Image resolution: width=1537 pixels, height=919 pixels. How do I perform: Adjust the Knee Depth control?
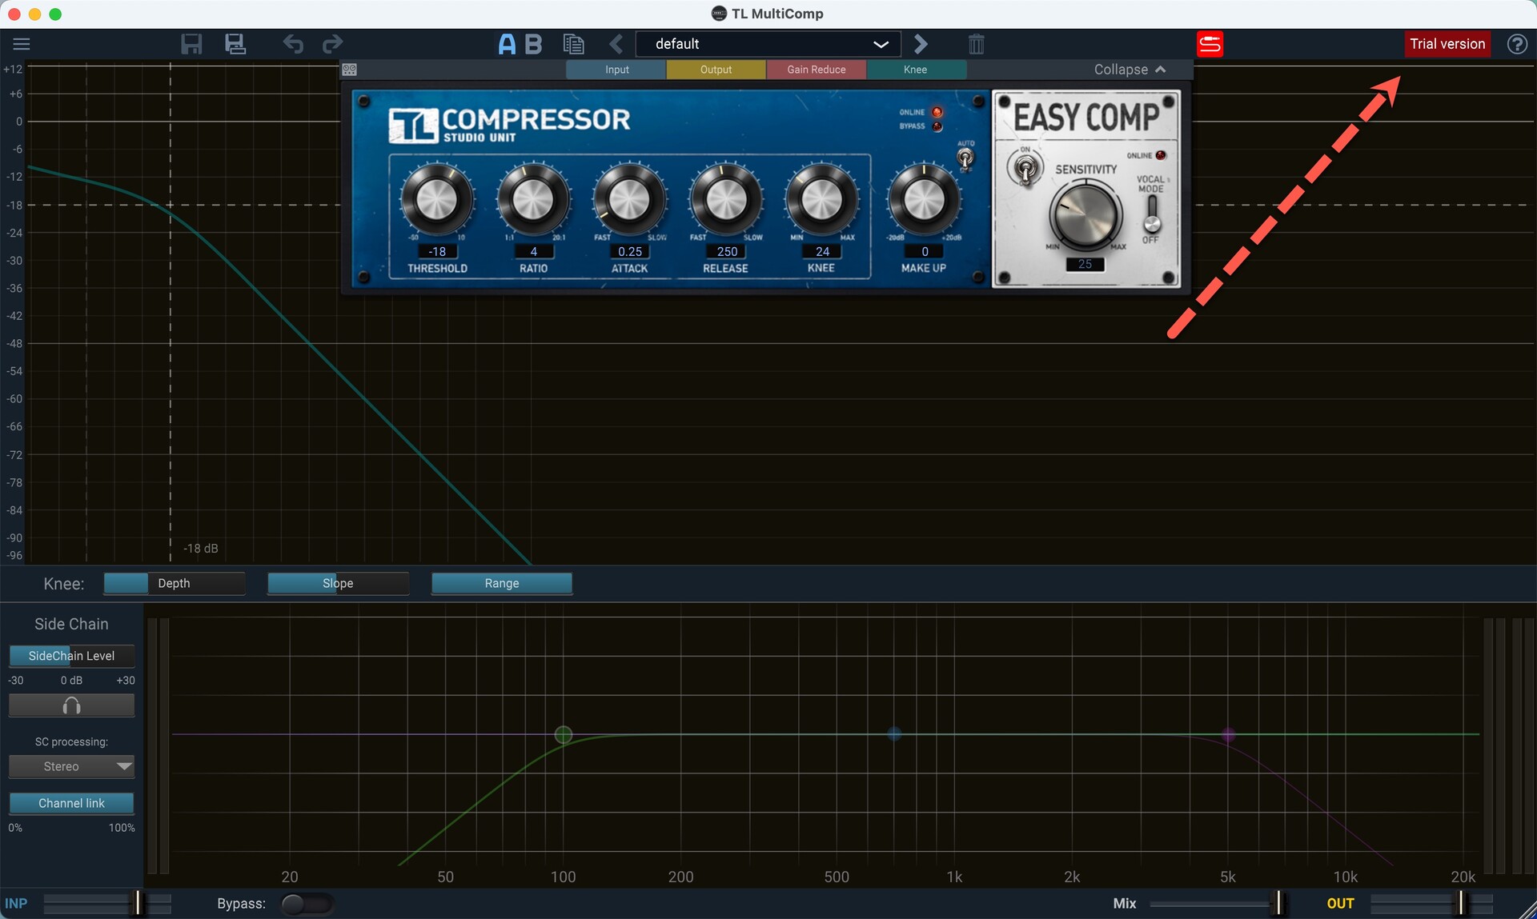(x=175, y=583)
